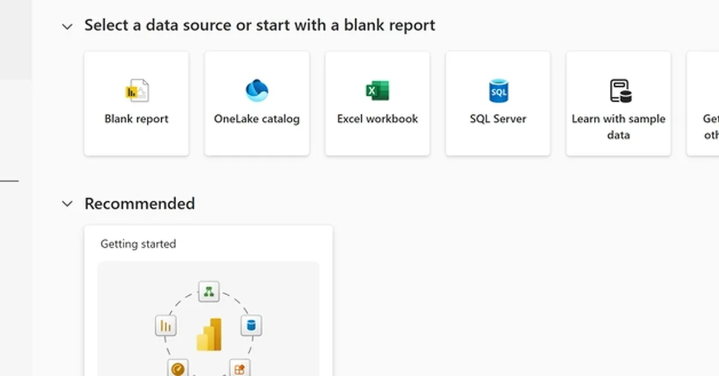The width and height of the screenshot is (719, 376).
Task: Click the green nodes icon atop Getting started graphic
Action: 209,291
